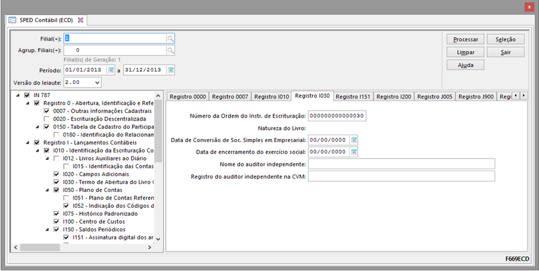Click the Nome do auditor independente field
539x271 pixels.
[402, 164]
